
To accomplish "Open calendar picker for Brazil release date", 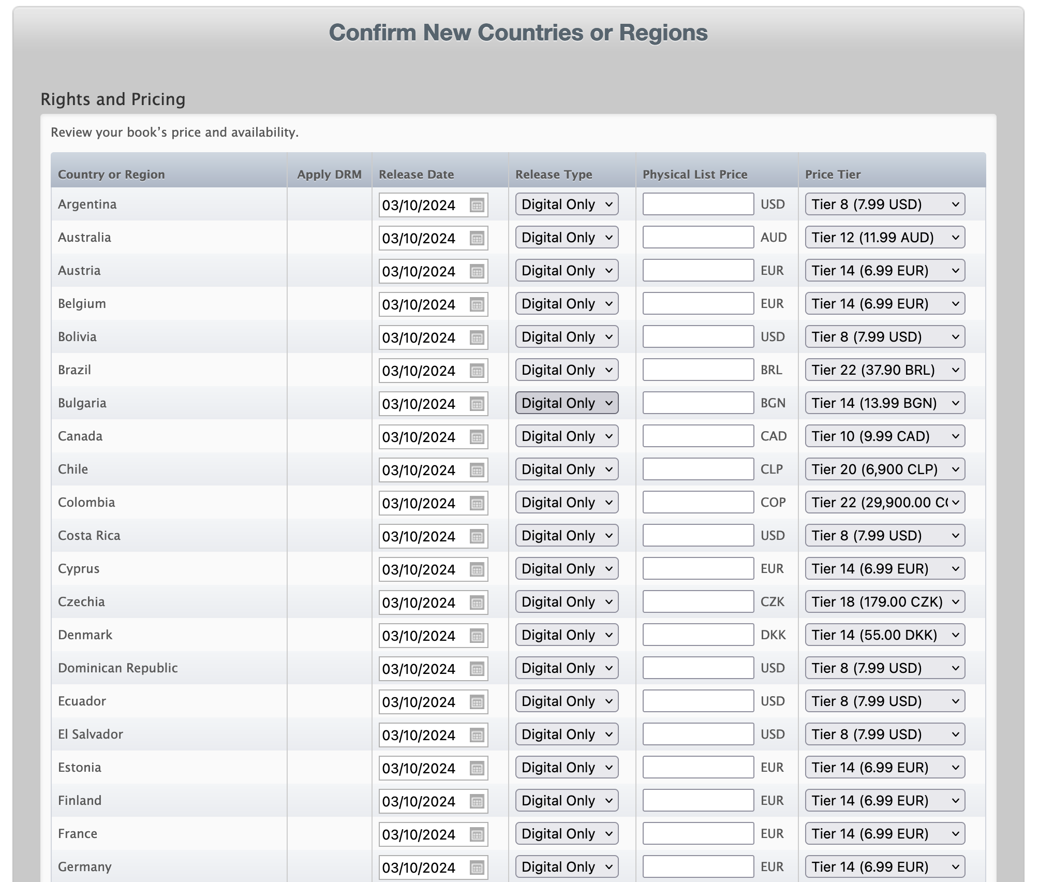I will pyautogui.click(x=477, y=371).
